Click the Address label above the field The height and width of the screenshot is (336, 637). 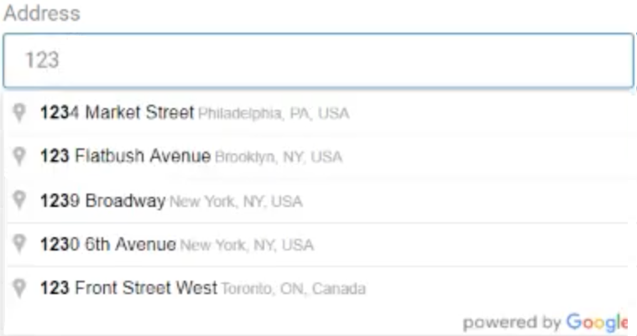41,13
